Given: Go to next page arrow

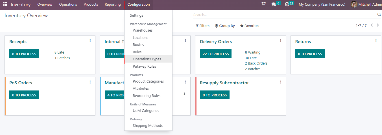Looking at the screenshot, I should point(377,25).
